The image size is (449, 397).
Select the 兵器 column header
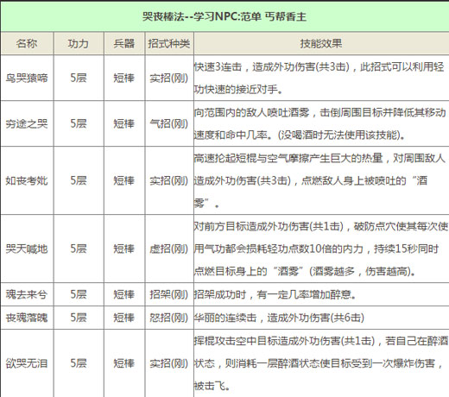(x=123, y=43)
